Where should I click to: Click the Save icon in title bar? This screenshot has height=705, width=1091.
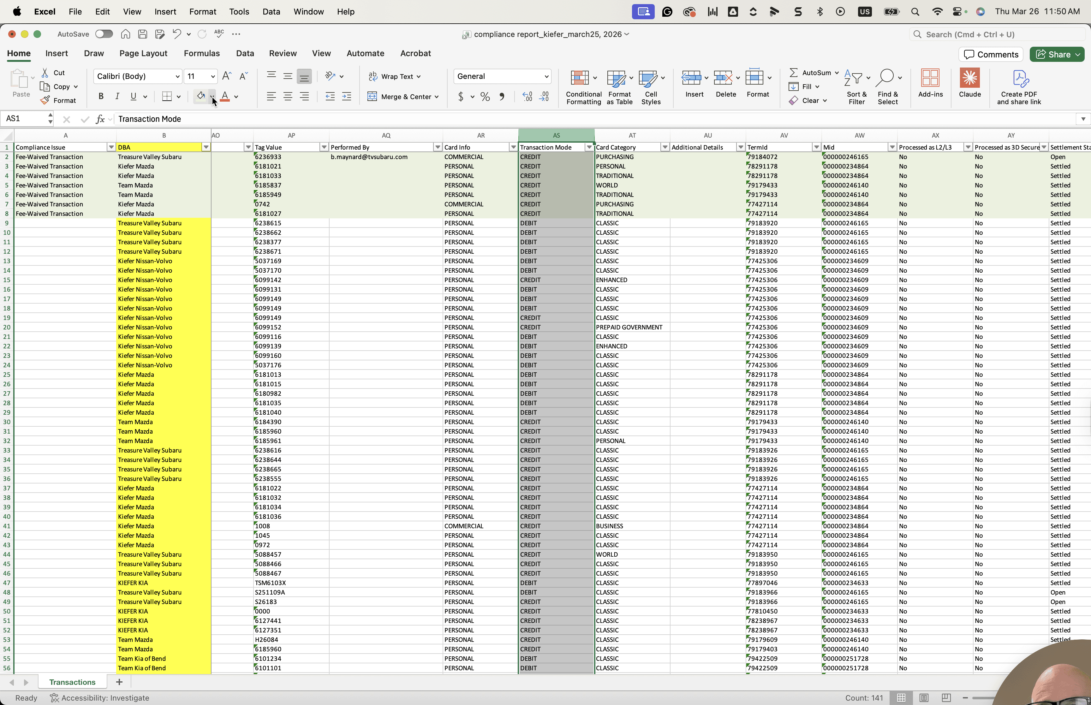142,34
